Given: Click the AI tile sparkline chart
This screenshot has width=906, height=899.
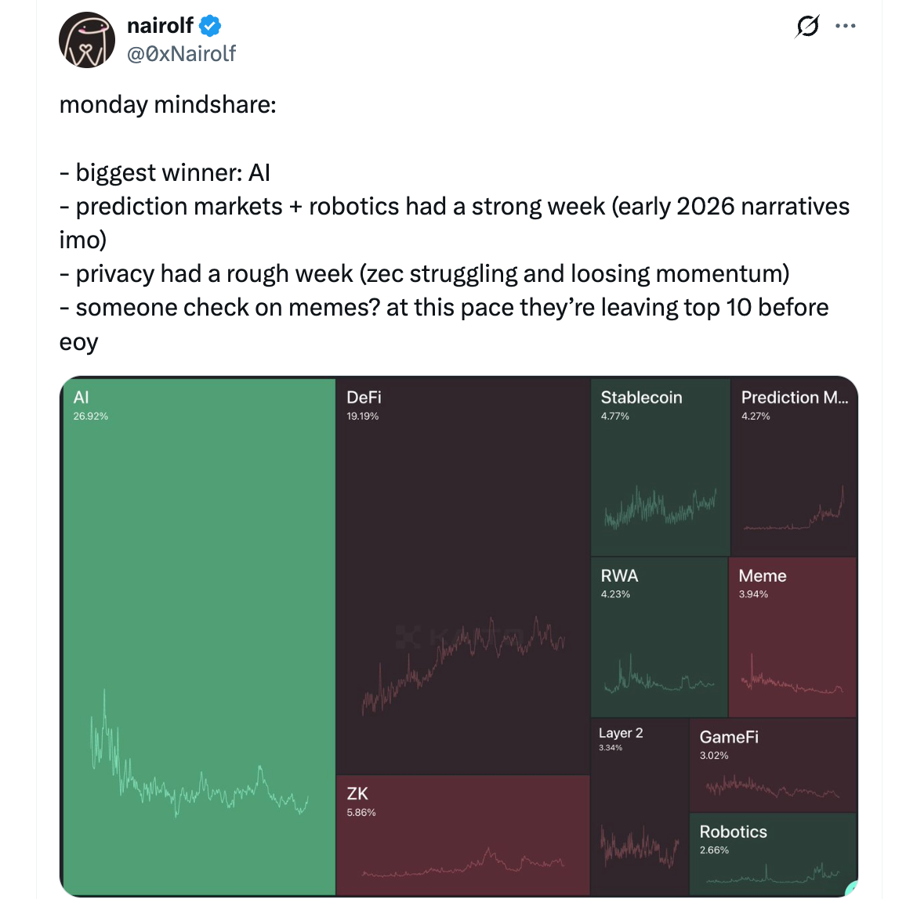Looking at the screenshot, I should (198, 767).
